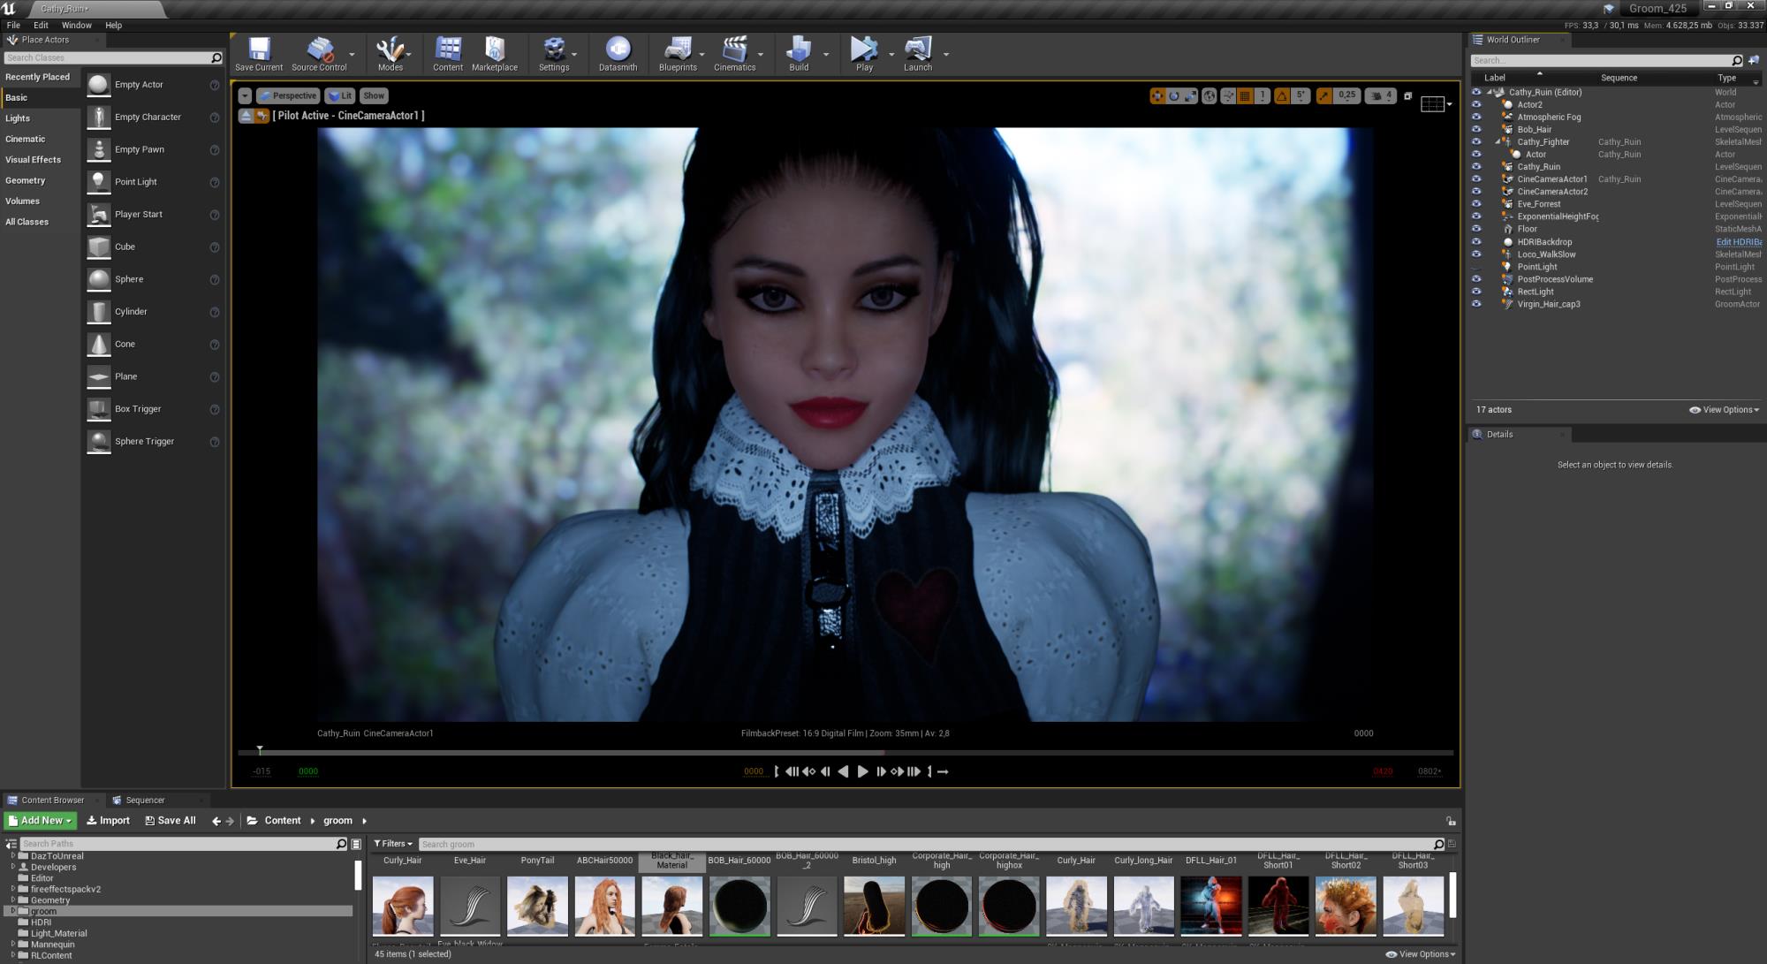Select the scale gizmo mode icon

point(1190,95)
